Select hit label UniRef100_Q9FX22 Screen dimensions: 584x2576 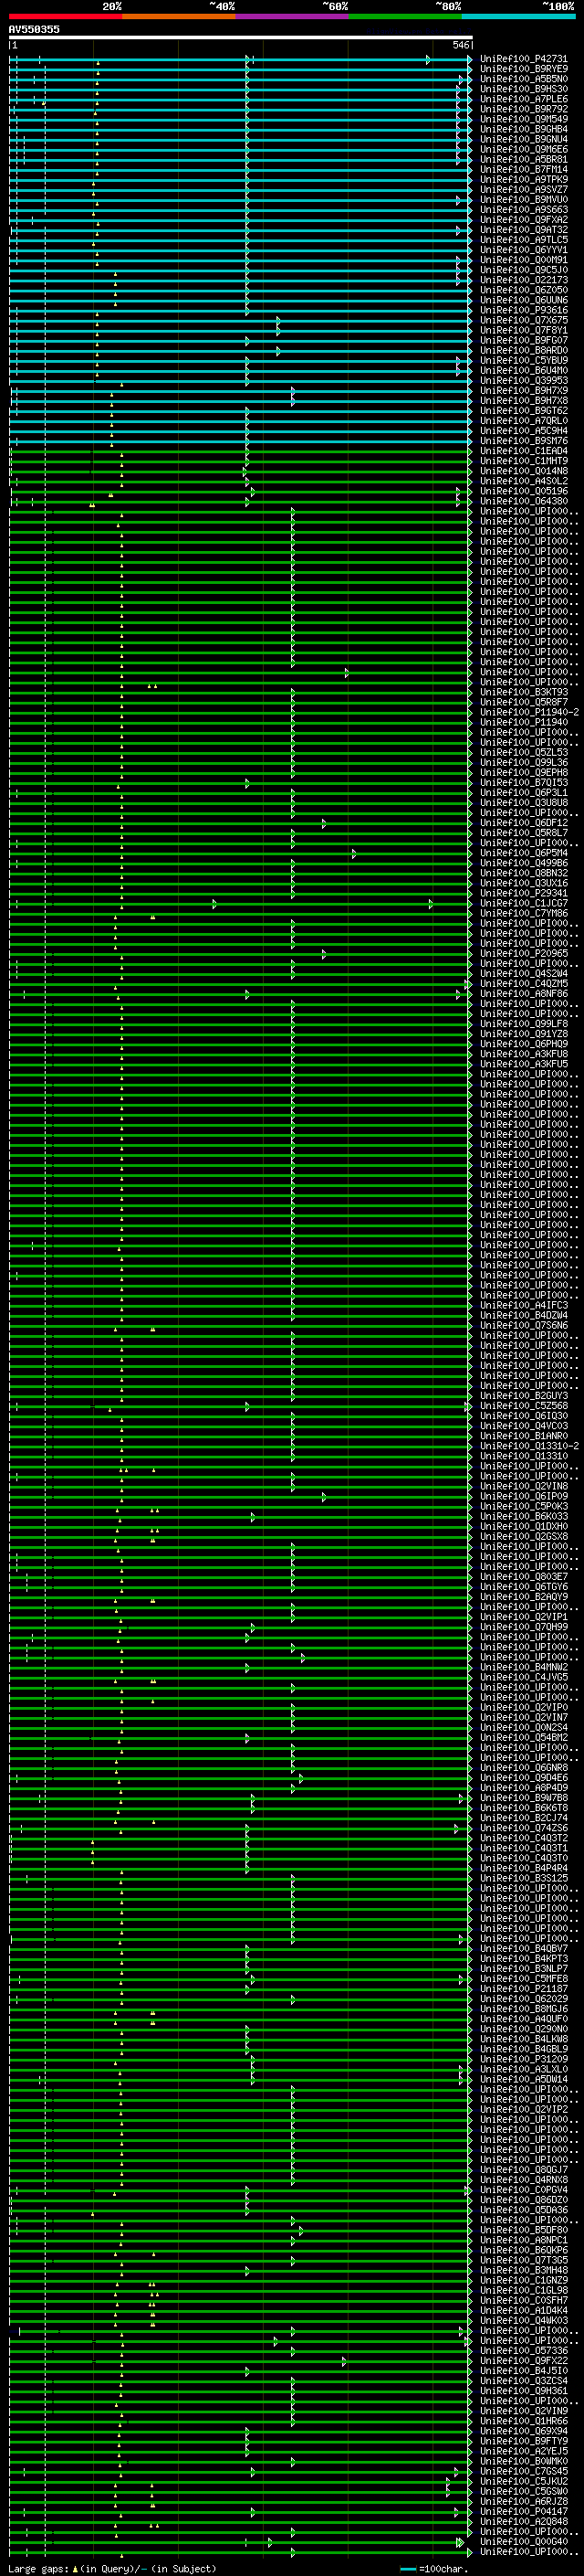pyautogui.click(x=523, y=2360)
